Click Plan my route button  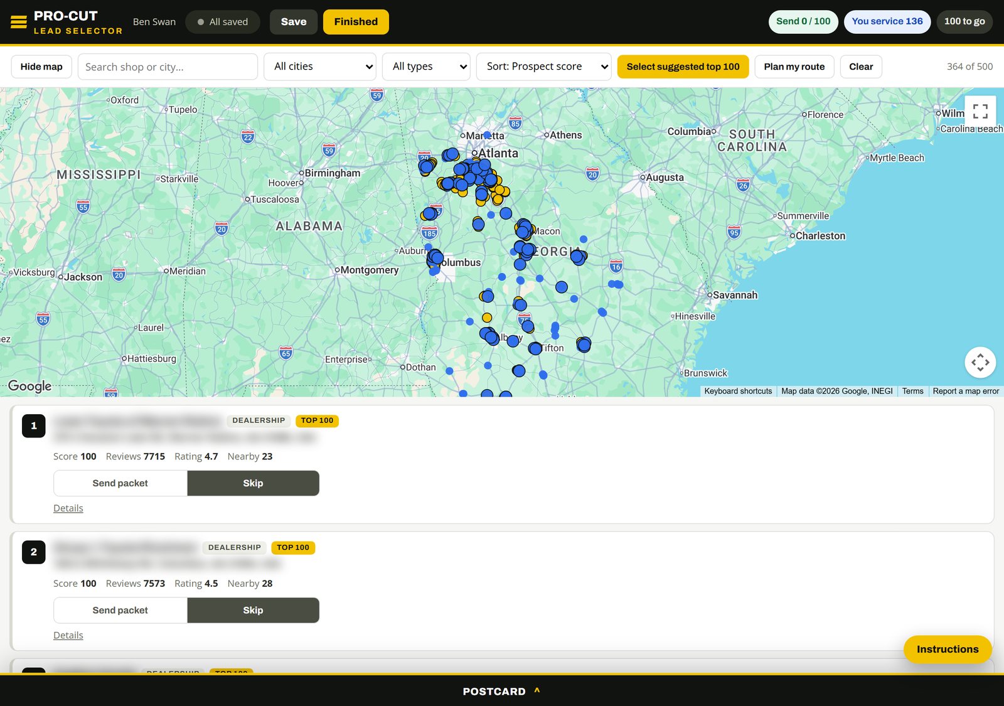794,67
